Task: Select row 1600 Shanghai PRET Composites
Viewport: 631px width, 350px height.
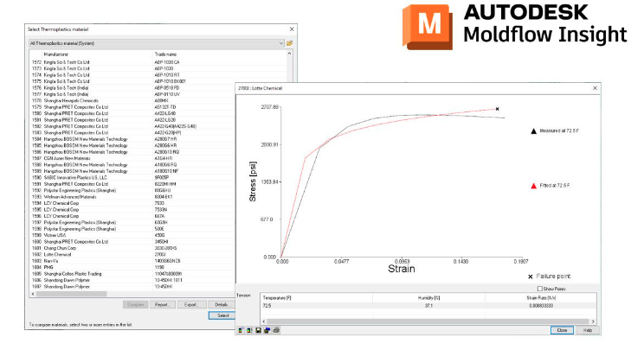Action: click(x=132, y=242)
